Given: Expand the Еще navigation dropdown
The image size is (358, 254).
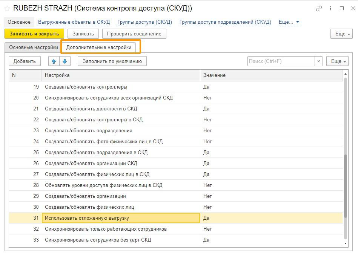Looking at the screenshot, I should pos(289,22).
